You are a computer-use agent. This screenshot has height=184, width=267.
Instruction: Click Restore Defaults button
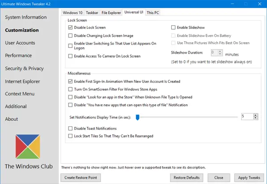point(186,177)
